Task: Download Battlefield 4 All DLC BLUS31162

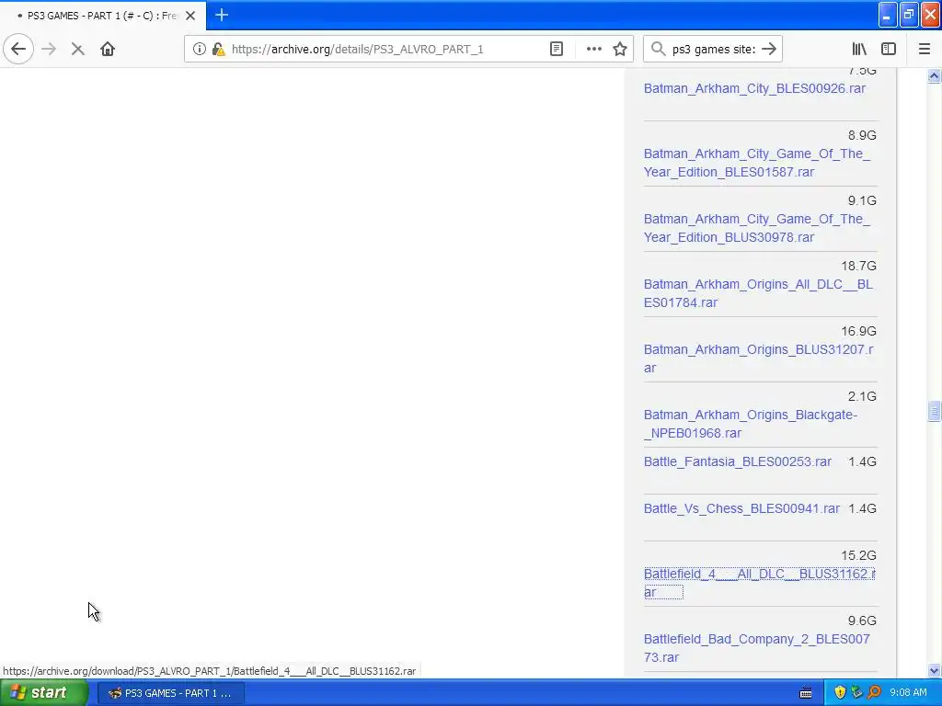Action: [x=759, y=583]
